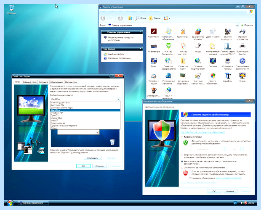Image resolution: width=261 pixels, height=210 pixels.
Task: Open the address bar dropdown arrow
Action: coord(237,25)
